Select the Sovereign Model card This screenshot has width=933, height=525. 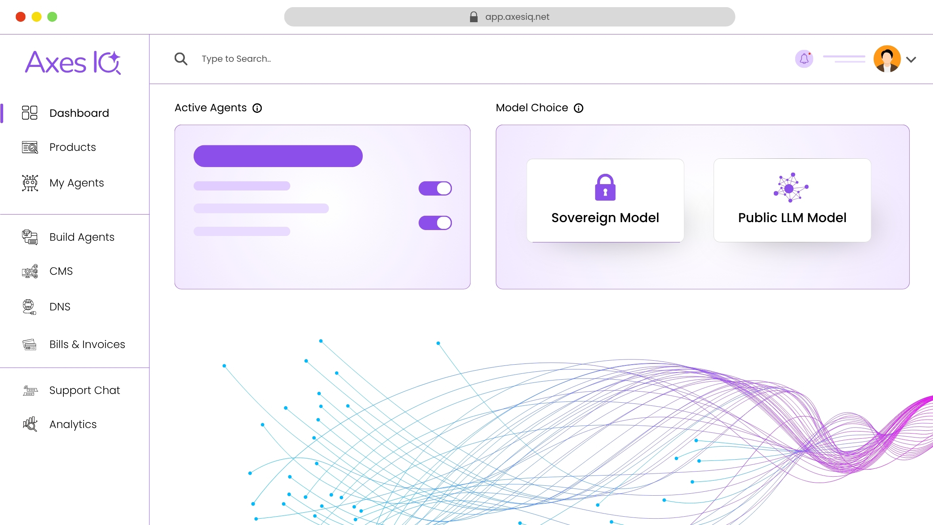coord(605,200)
